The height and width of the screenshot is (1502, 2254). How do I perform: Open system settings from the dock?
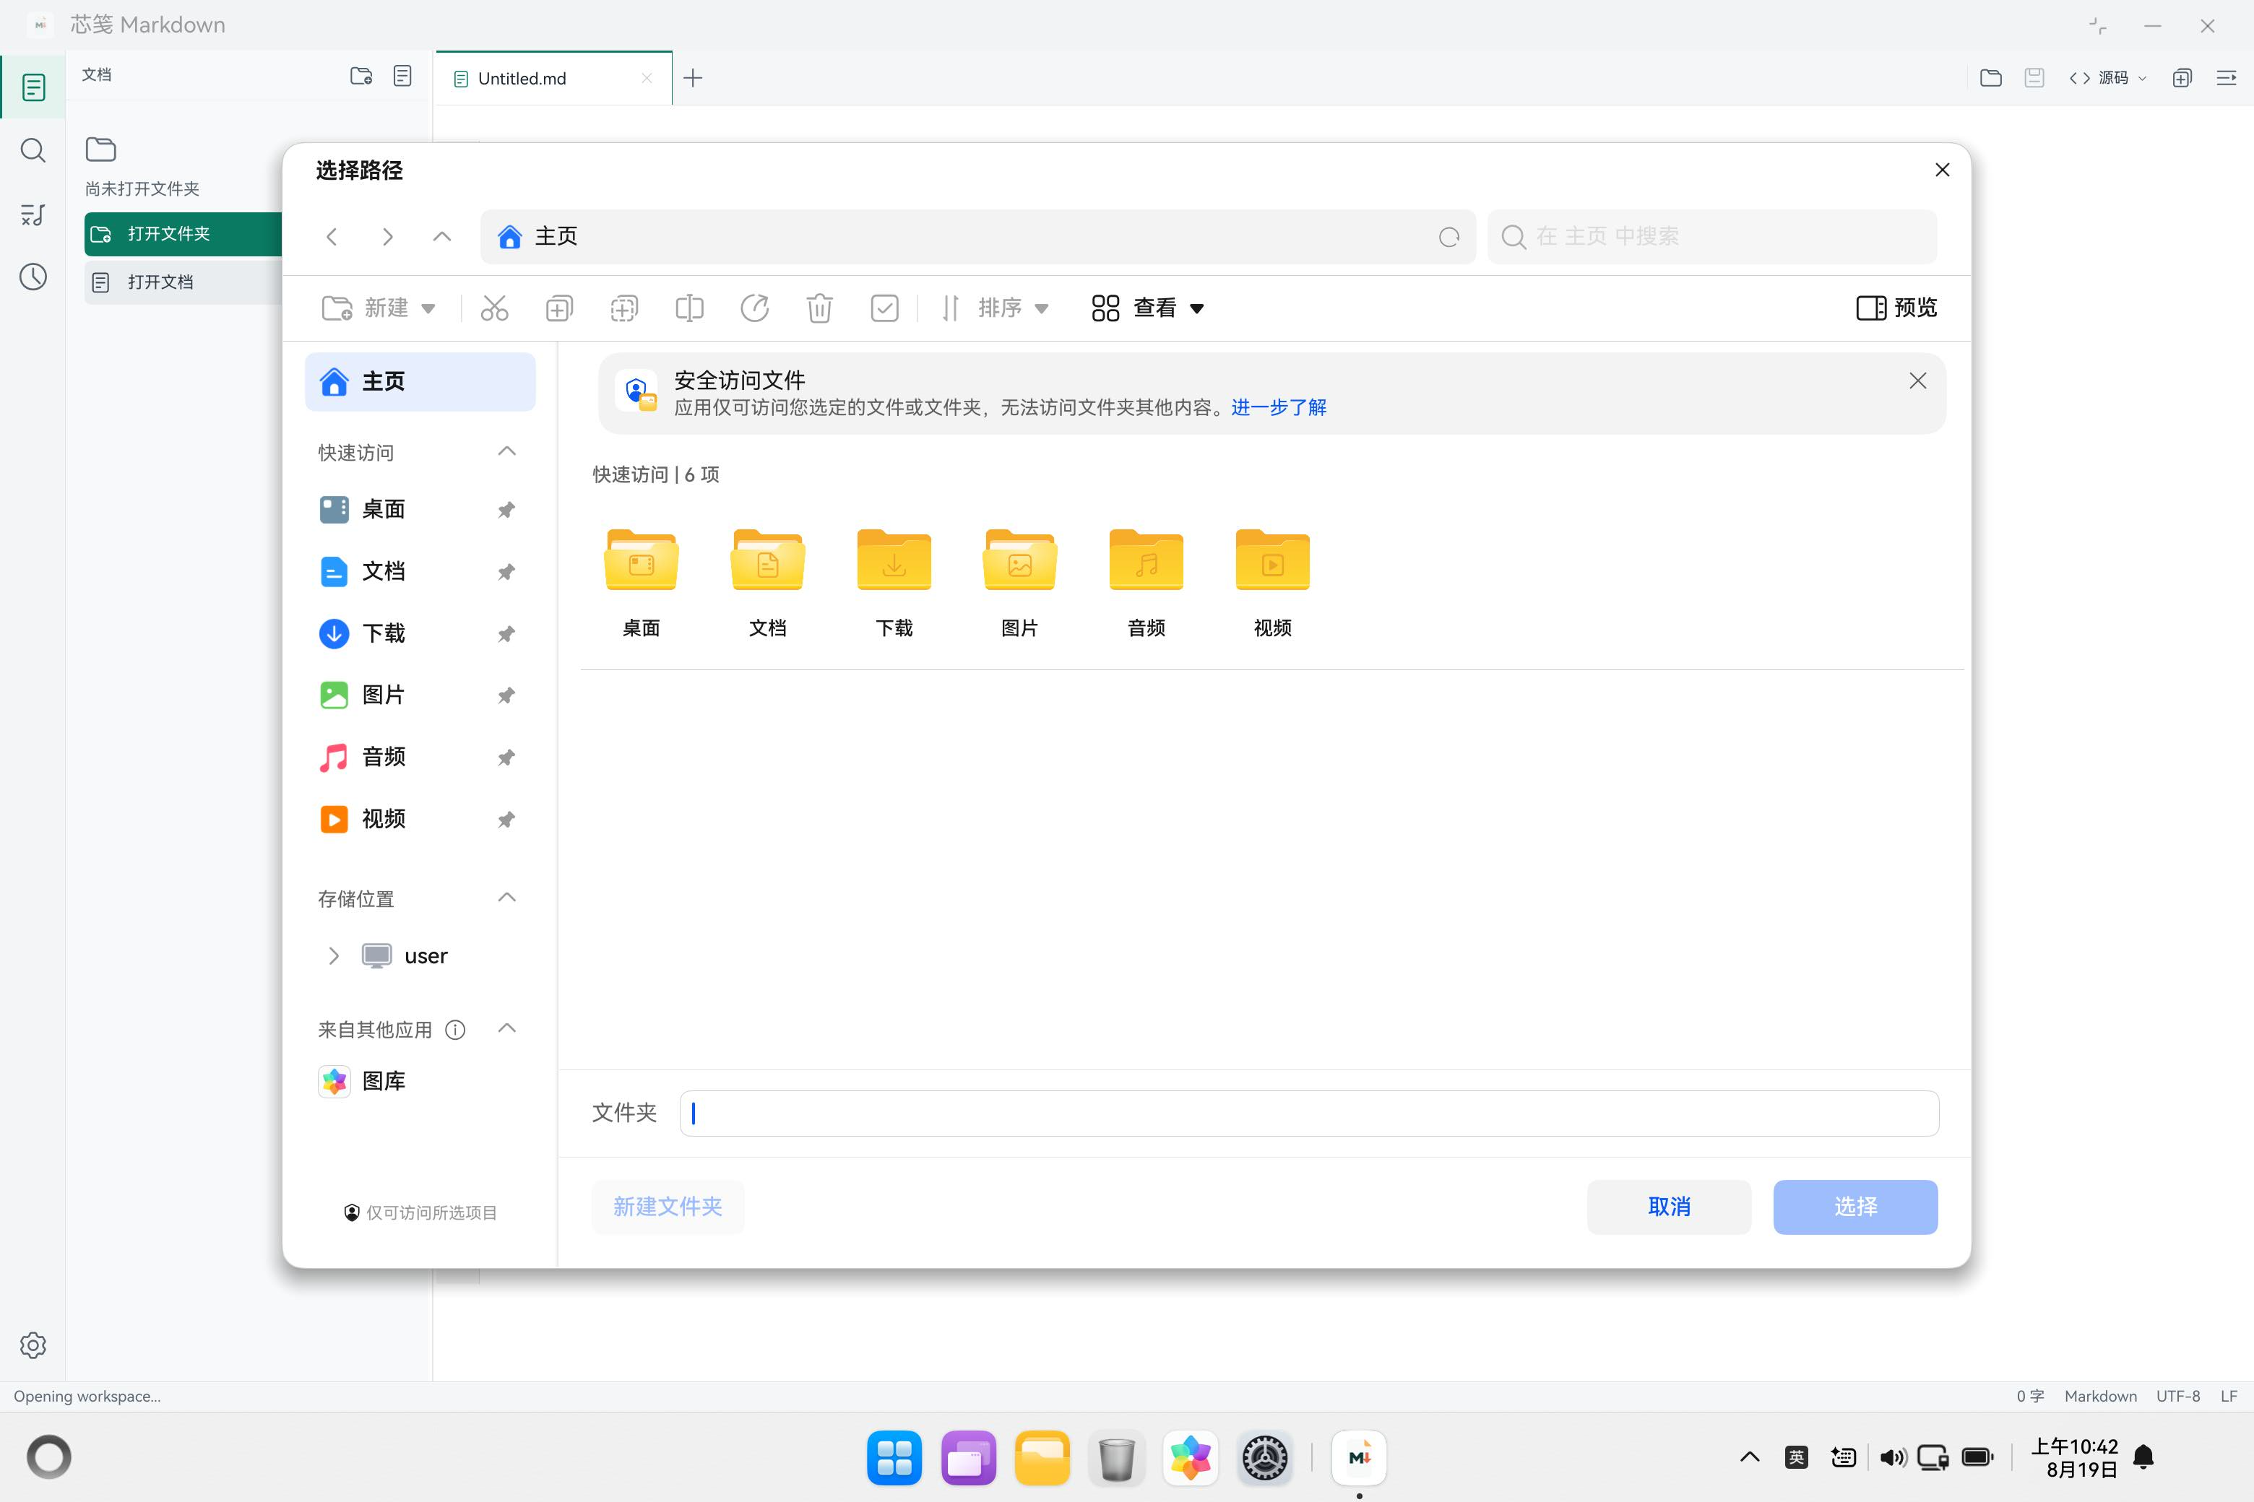pyautogui.click(x=1265, y=1458)
